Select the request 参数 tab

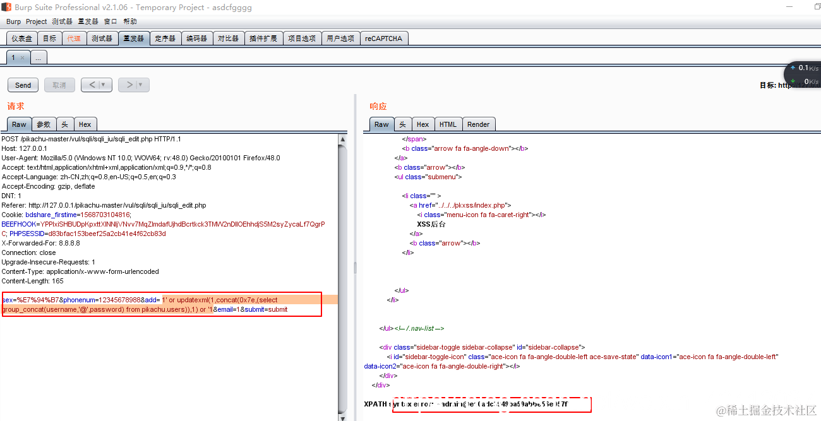tap(44, 124)
